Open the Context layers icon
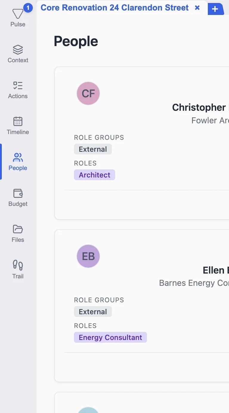 click(x=18, y=50)
